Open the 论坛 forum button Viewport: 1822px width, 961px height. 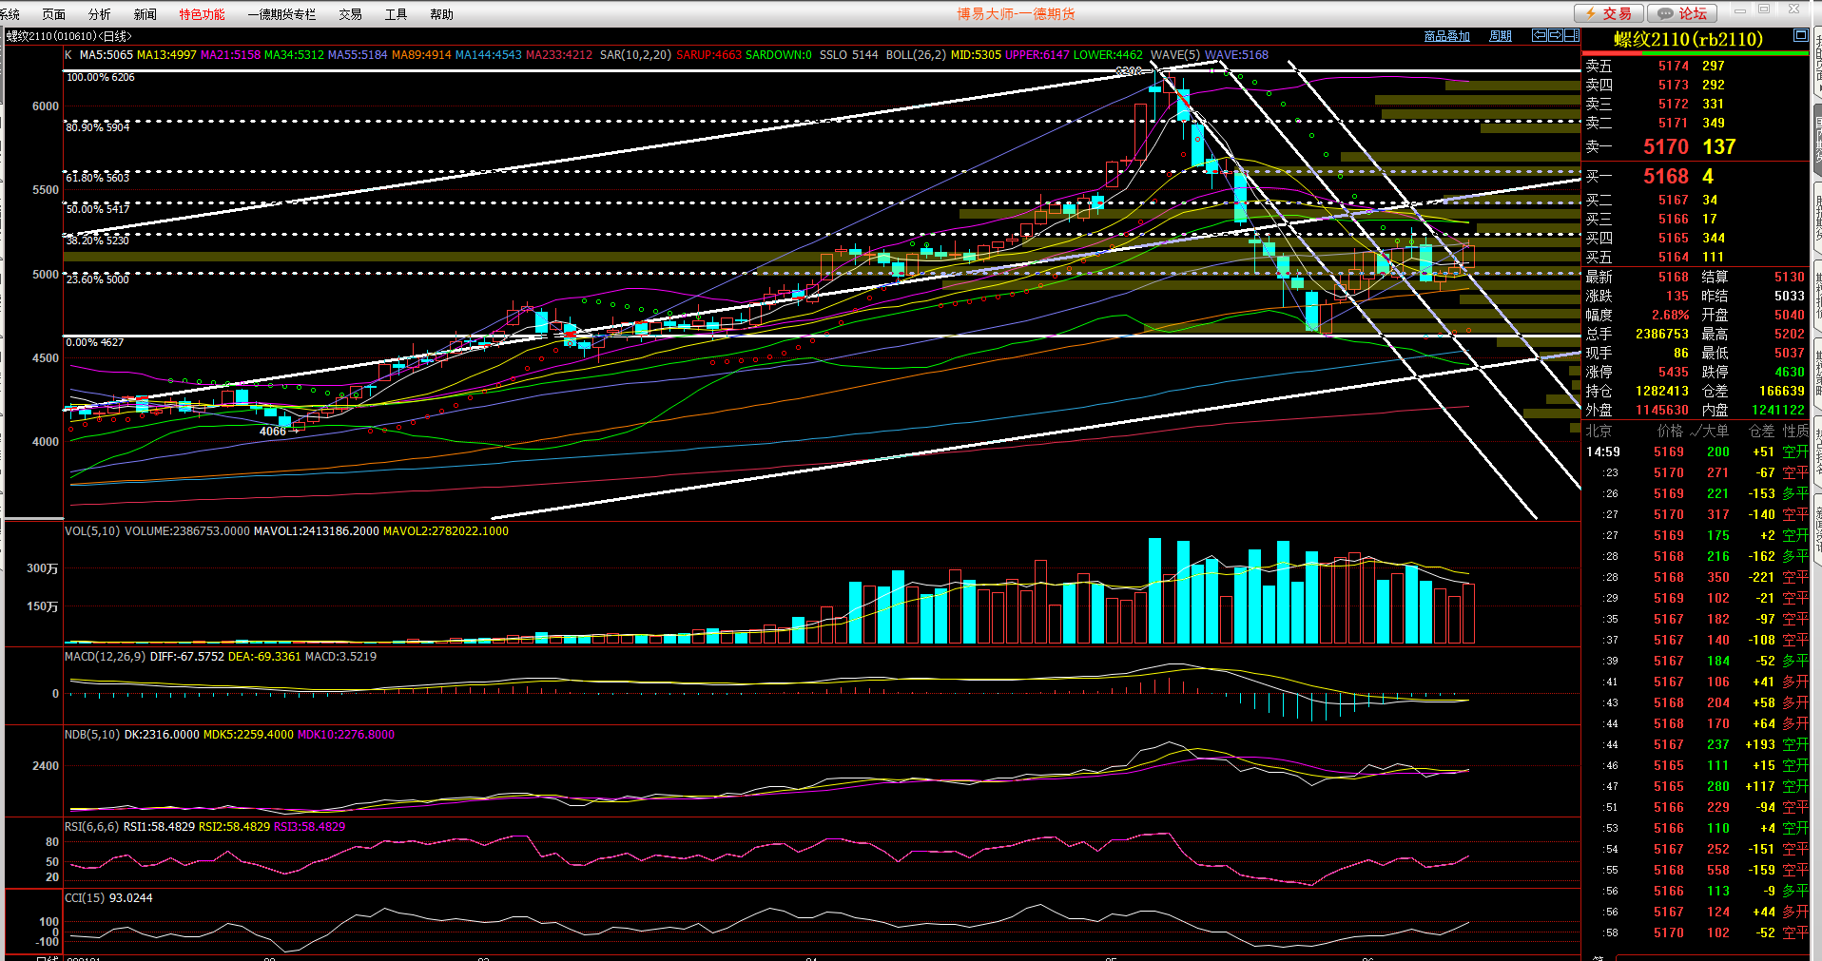(1682, 13)
